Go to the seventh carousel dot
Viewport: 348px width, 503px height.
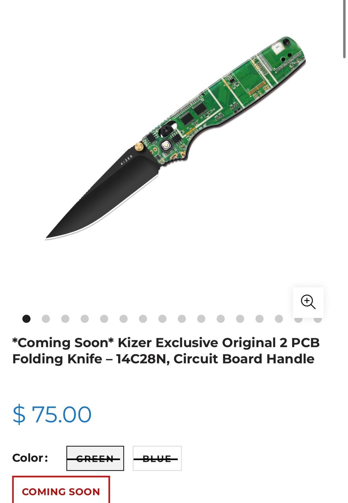point(143,319)
